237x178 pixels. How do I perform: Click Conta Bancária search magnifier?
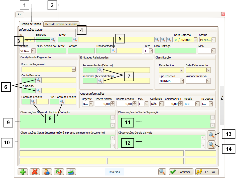tap(39, 80)
